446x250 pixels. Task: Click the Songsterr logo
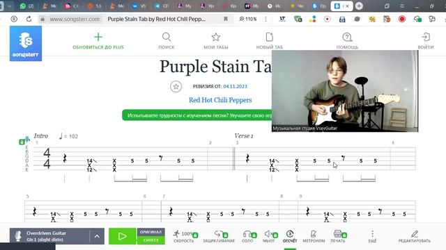pyautogui.click(x=26, y=43)
